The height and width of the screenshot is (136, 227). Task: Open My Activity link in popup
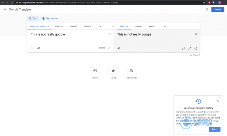(x=186, y=118)
